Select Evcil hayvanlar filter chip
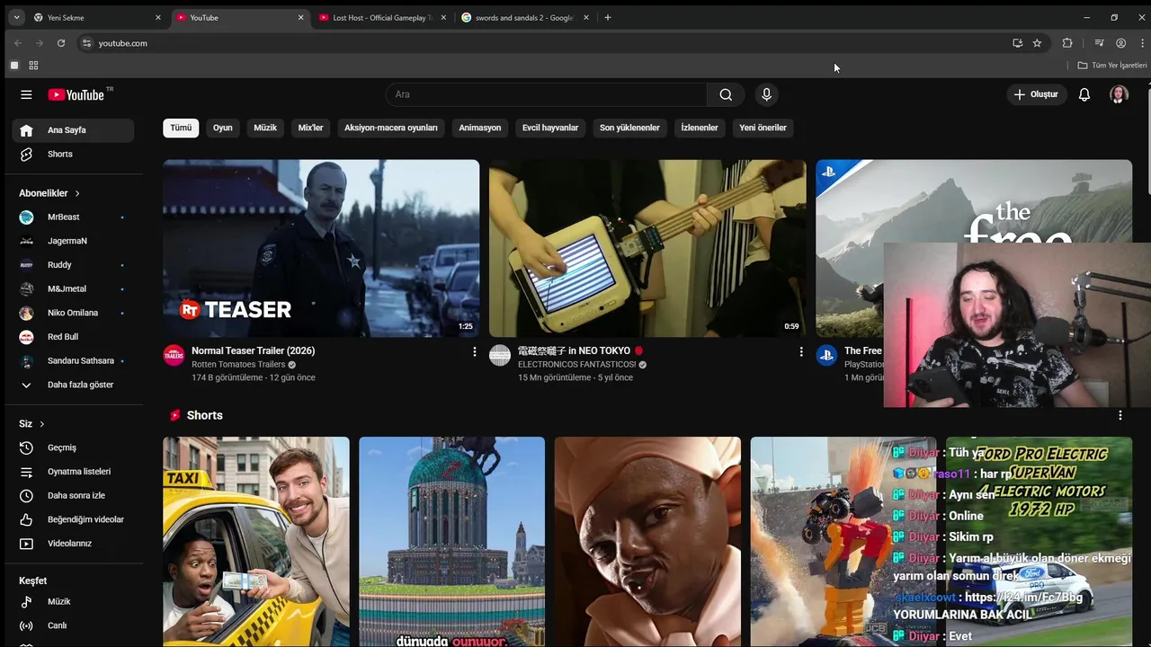 pyautogui.click(x=550, y=128)
